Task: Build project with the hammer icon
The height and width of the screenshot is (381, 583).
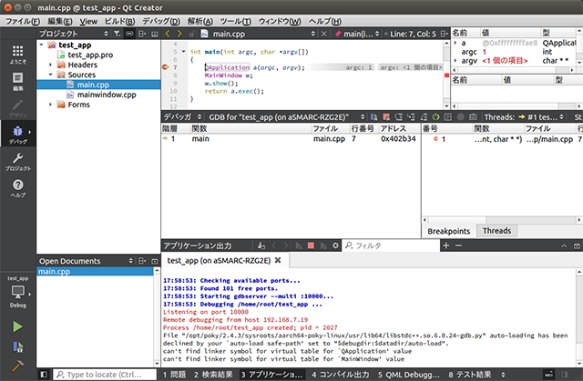Action: 17,366
